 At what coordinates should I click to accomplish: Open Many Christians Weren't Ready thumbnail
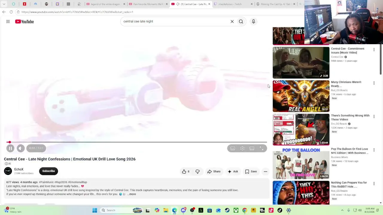pos(301,96)
